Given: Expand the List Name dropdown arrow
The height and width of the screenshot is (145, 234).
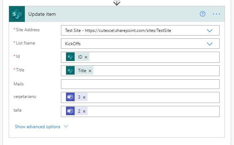Looking at the screenshot, I should (209, 44).
